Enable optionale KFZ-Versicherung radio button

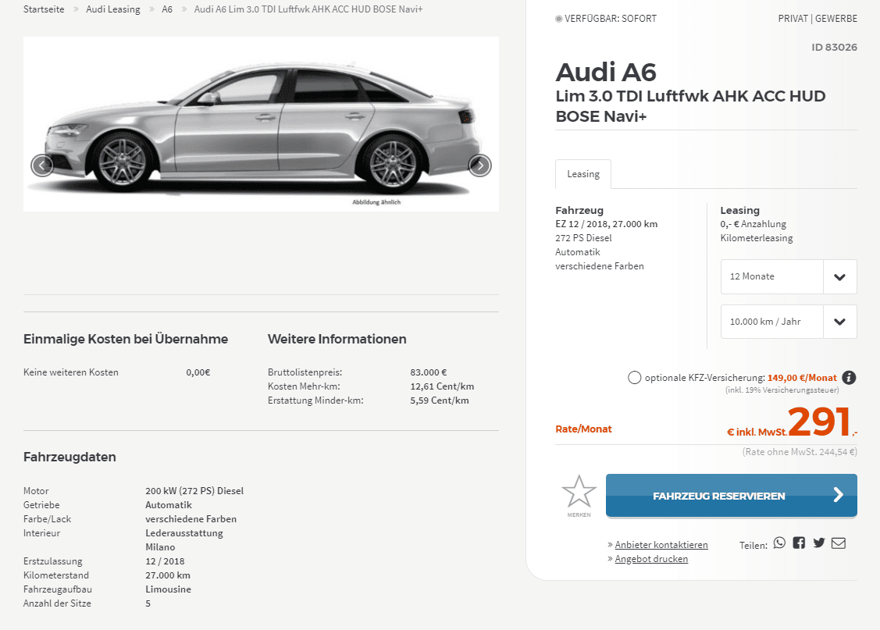tap(634, 378)
